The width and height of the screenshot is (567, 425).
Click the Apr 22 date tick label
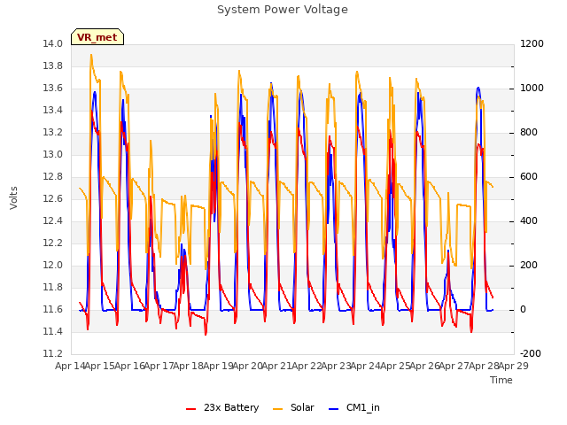pyautogui.click(x=307, y=366)
